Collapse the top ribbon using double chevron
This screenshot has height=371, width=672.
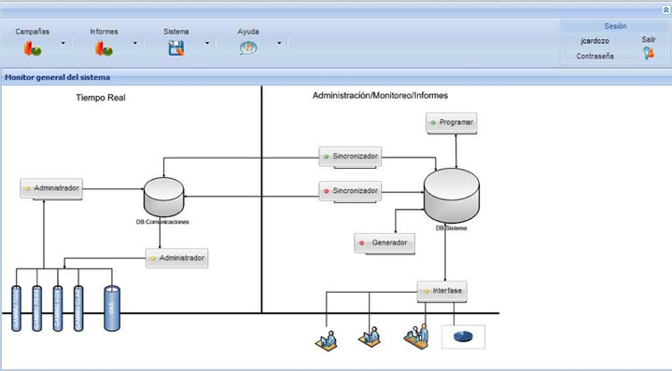click(x=666, y=10)
